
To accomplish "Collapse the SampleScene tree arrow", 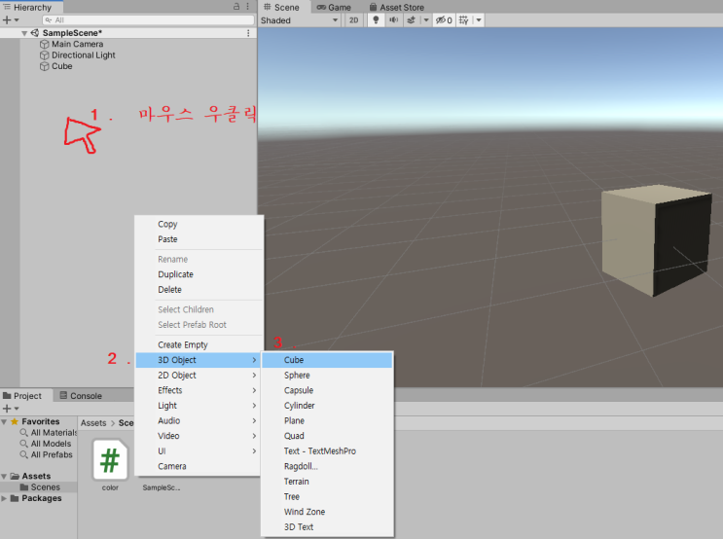I will point(24,33).
